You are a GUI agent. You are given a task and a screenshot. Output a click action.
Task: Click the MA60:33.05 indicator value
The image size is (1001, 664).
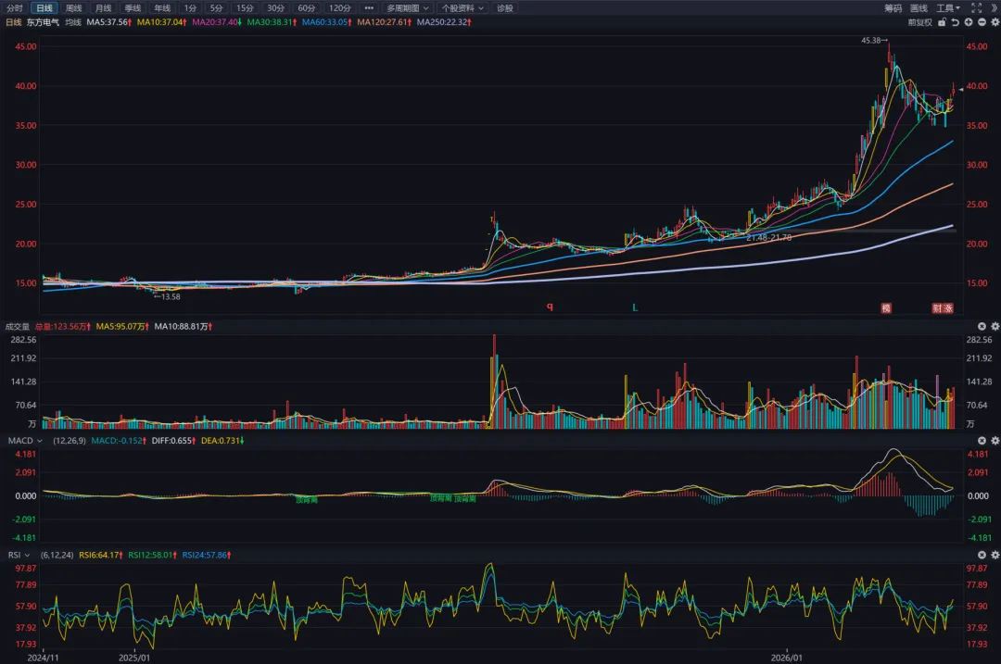click(x=327, y=22)
